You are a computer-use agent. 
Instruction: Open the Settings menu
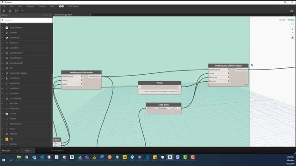click(x=42, y=6)
